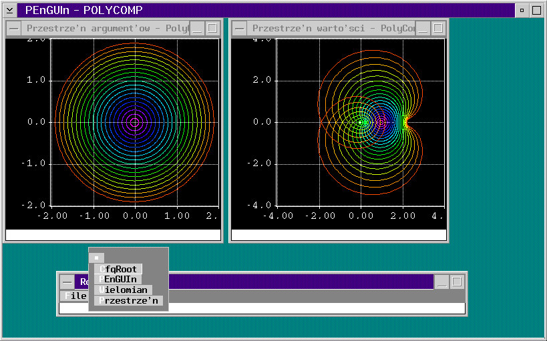Select the Przestrze'n menu entry
Image resolution: width=547 pixels, height=341 pixels.
(x=129, y=300)
